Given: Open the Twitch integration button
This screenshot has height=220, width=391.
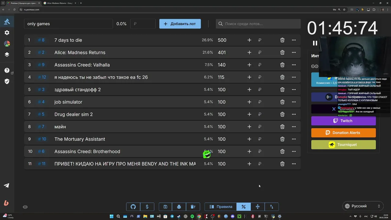Looking at the screenshot, I should point(343,121).
